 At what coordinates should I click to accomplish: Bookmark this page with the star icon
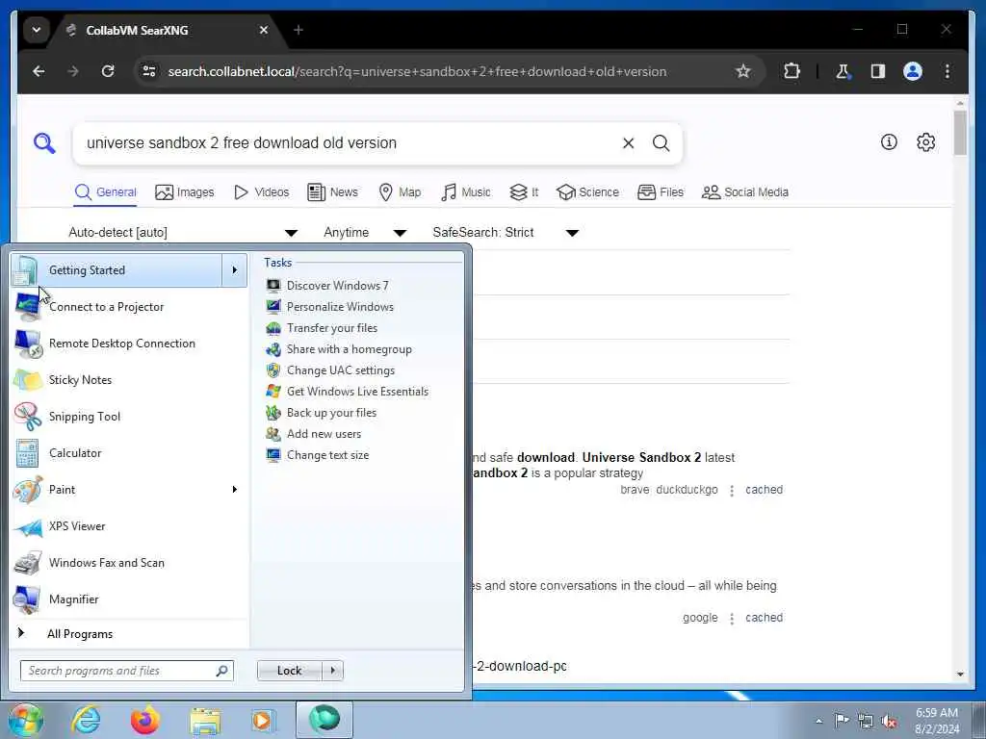pos(743,71)
